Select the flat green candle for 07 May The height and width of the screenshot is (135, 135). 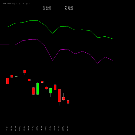click(21, 73)
